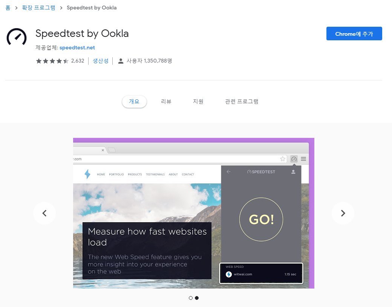The image size is (392, 307).
Task: Click the witwai.com lightning favicon
Action: pyautogui.click(x=228, y=274)
